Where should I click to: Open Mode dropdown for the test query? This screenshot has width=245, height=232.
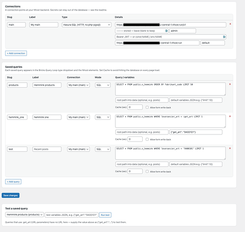click(x=103, y=149)
